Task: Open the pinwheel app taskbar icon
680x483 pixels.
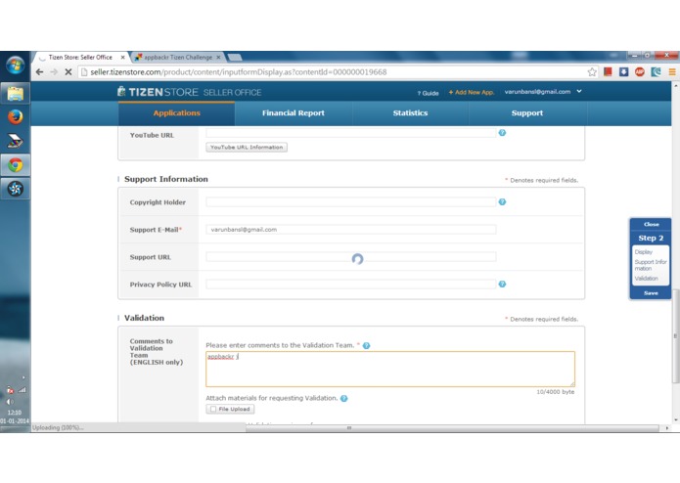Action: 16,189
